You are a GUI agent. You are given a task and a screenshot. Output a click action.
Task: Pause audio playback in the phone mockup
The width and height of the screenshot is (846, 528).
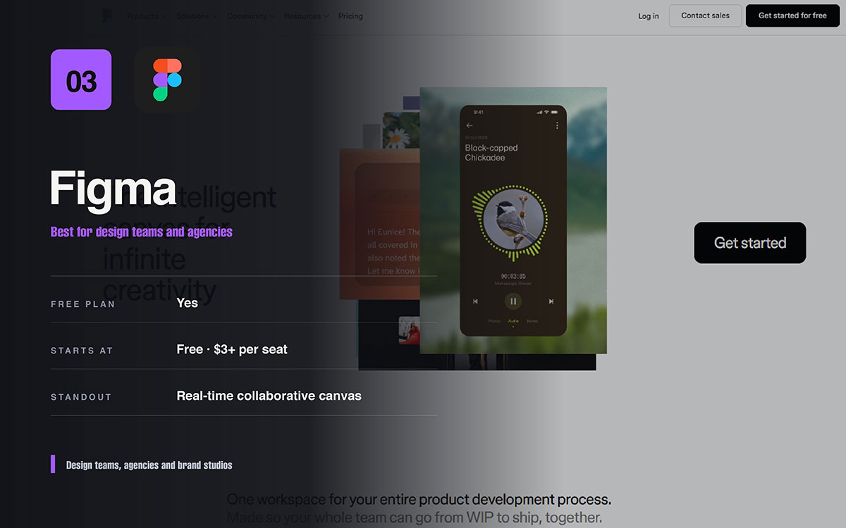click(513, 301)
